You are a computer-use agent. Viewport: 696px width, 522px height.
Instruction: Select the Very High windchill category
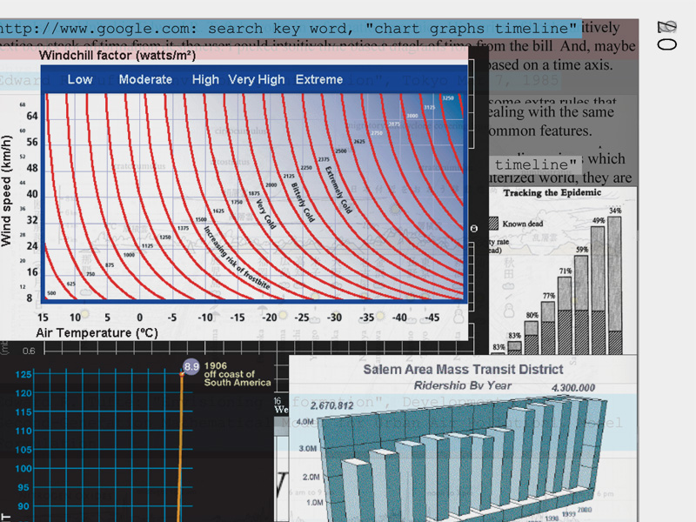(x=257, y=79)
